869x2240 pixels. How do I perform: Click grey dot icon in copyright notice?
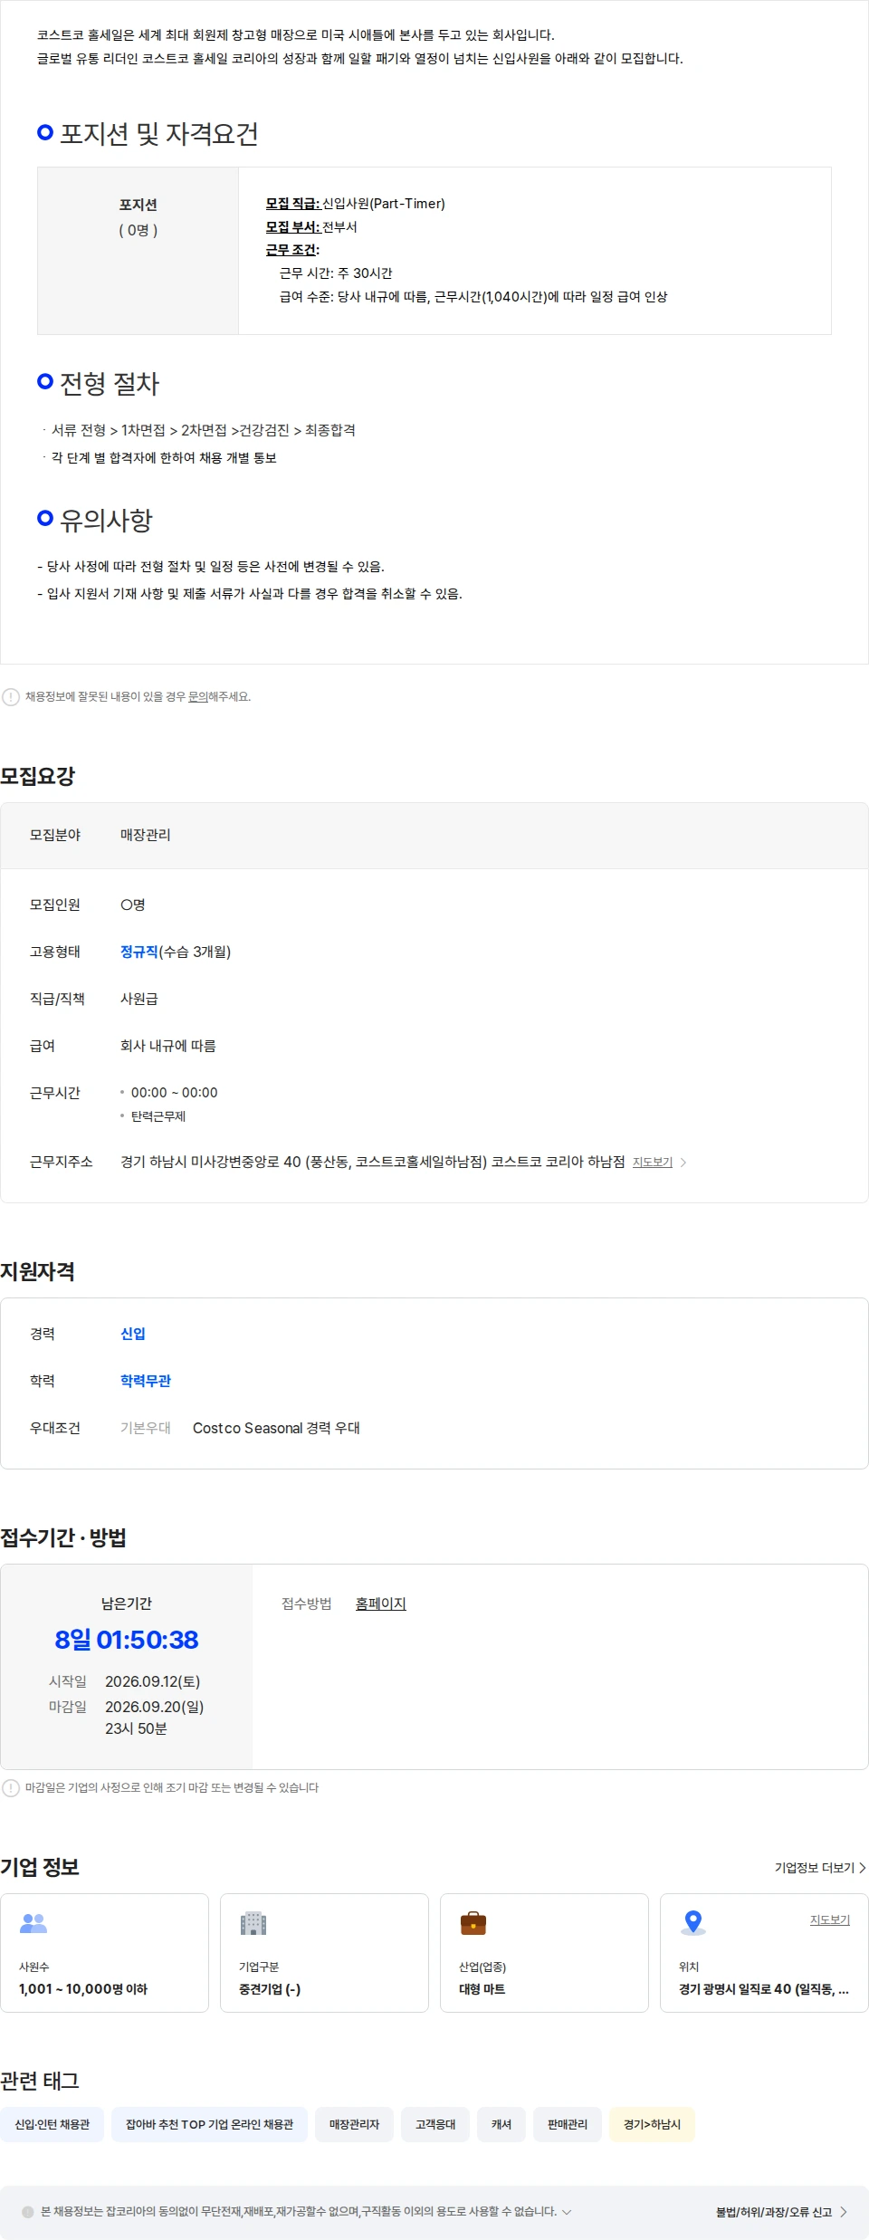pos(28,2212)
